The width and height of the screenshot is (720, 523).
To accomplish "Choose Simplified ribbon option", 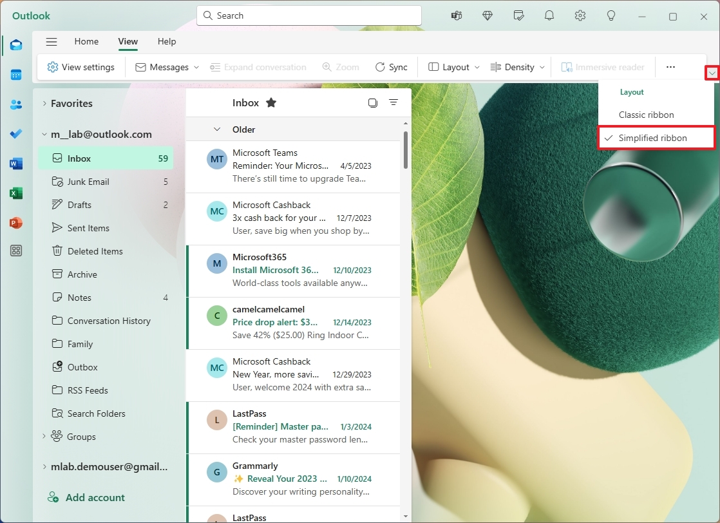I will click(x=657, y=138).
